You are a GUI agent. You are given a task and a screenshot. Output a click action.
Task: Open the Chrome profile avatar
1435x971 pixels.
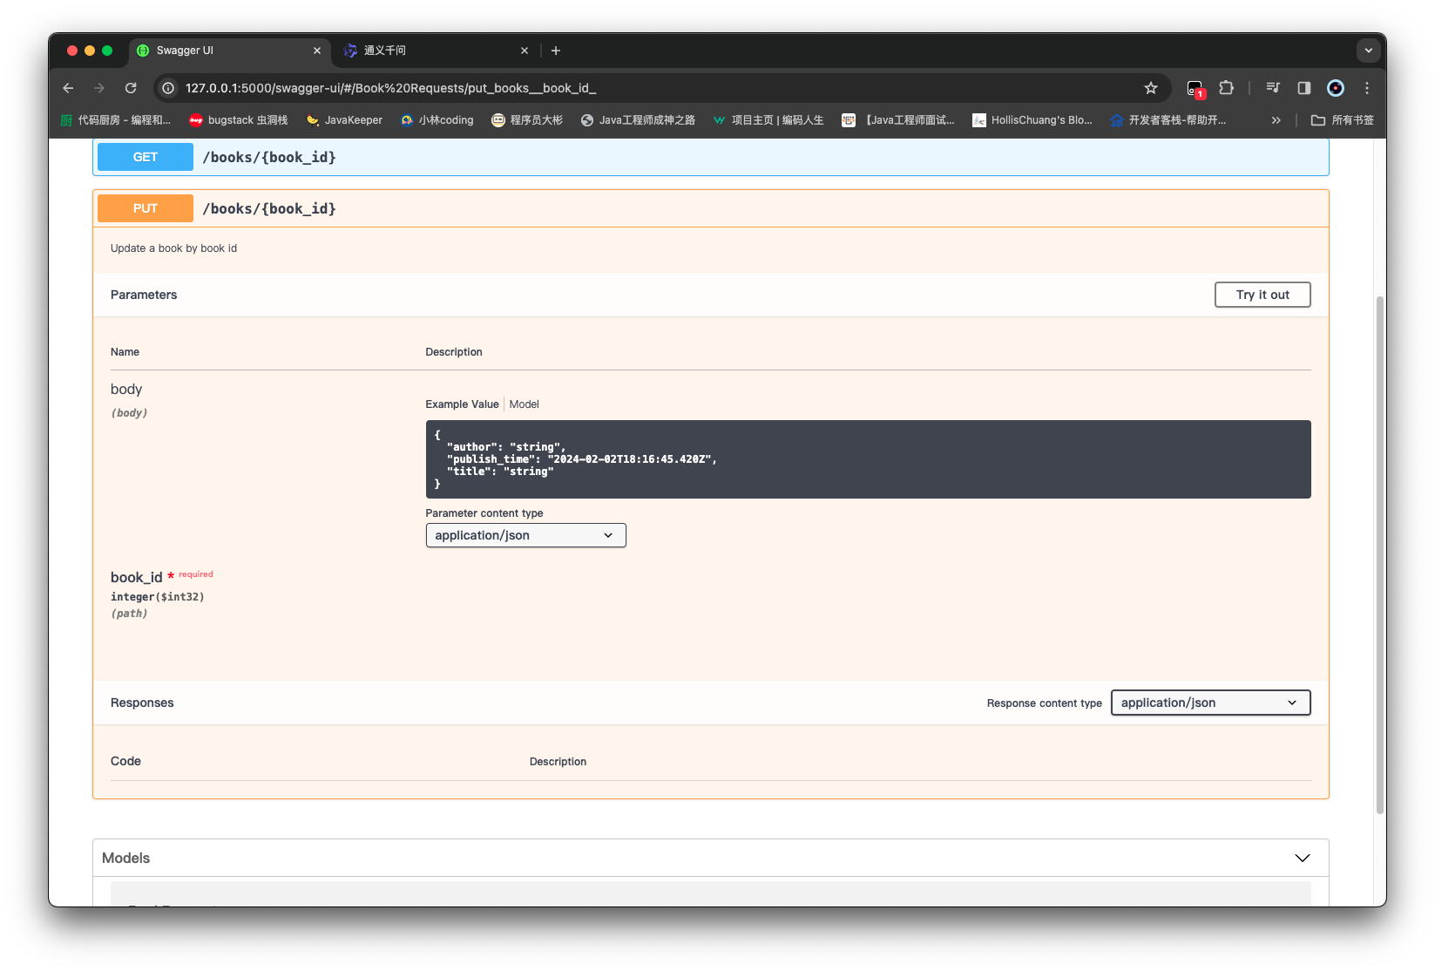1336,88
